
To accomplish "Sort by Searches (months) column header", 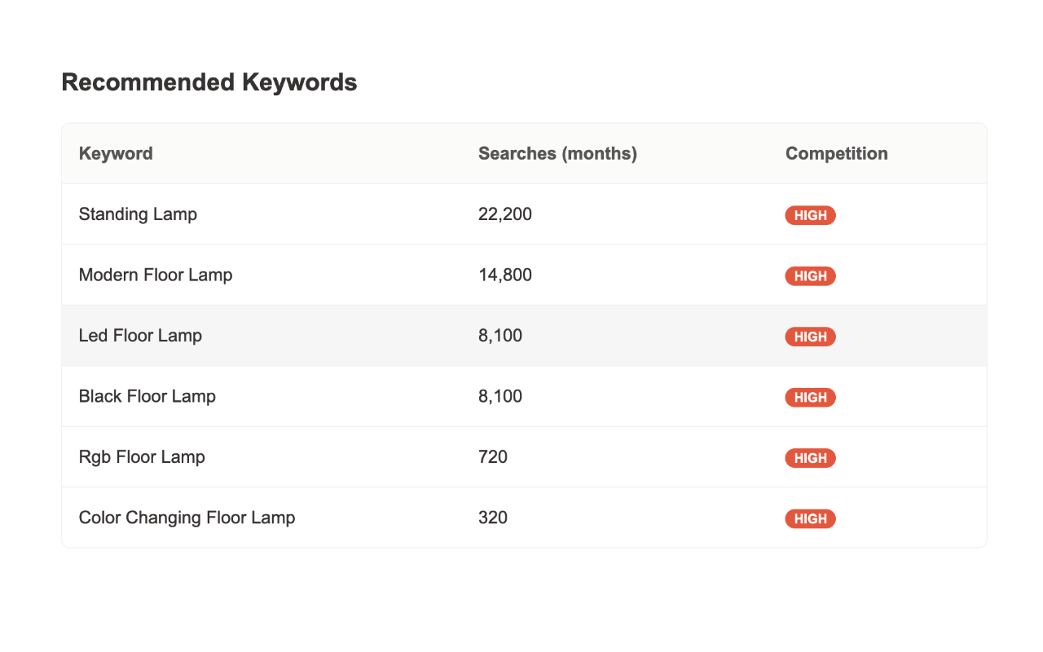I will [x=557, y=153].
